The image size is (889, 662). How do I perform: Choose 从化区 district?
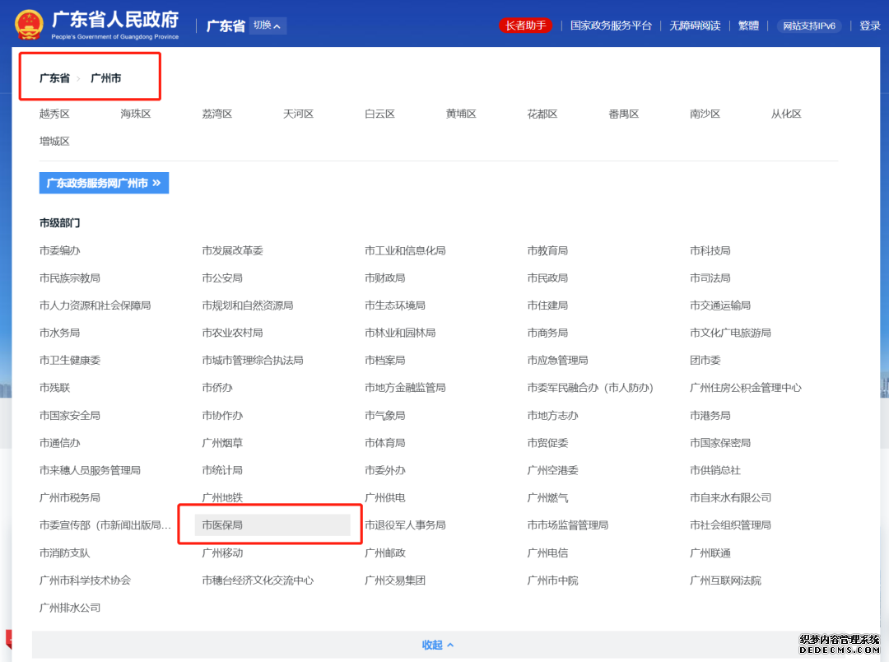point(786,114)
